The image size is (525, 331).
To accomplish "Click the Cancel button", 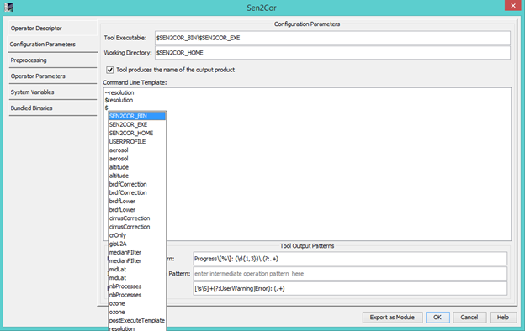I will coord(469,318).
